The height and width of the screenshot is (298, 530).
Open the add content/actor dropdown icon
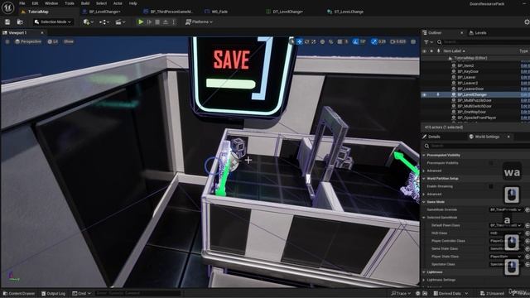[x=88, y=22]
